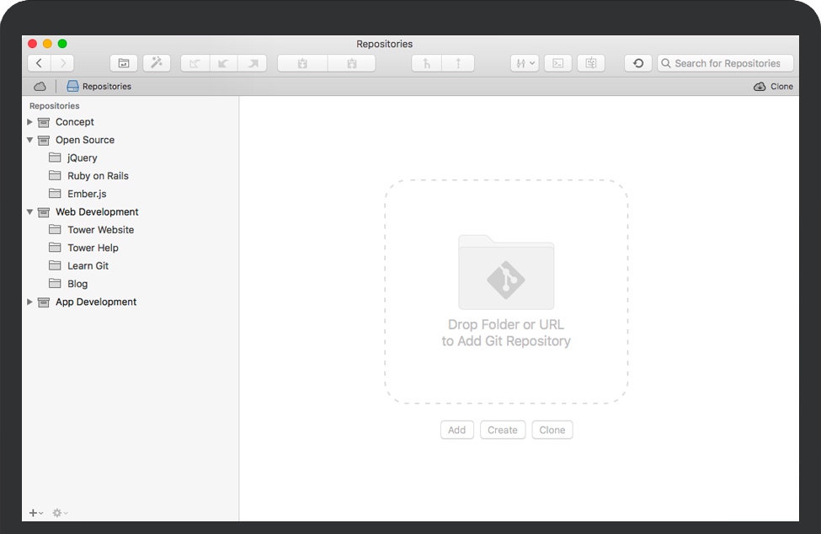Open the quick open repository icon
Screen dimensions: 821x534
(124, 63)
